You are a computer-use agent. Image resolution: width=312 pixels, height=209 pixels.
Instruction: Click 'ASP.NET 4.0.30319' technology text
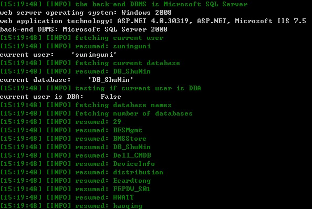click(x=153, y=21)
